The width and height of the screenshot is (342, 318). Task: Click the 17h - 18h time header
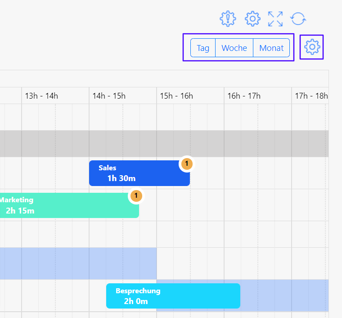pyautogui.click(x=311, y=95)
